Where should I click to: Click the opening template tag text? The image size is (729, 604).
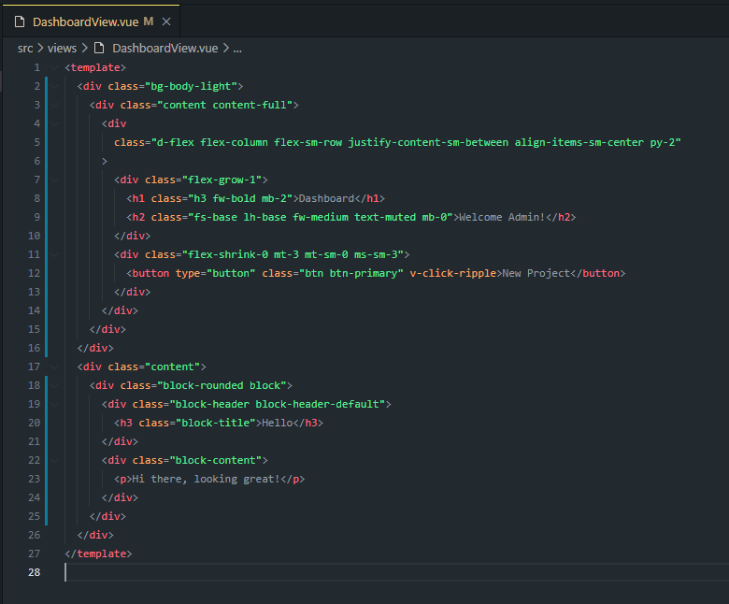point(95,67)
